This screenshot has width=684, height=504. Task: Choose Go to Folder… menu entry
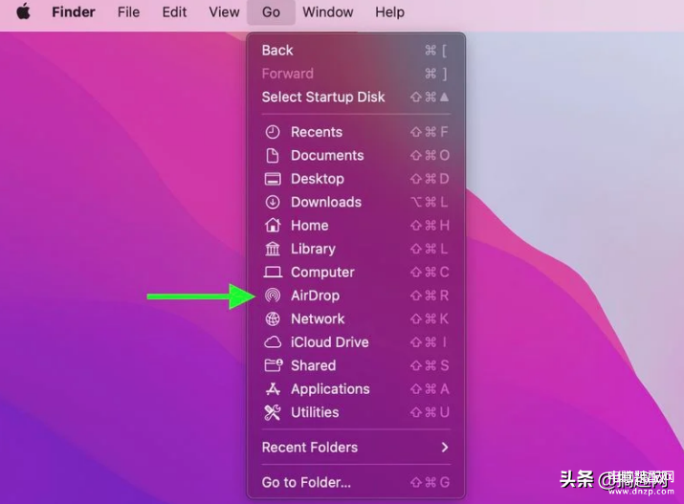click(306, 483)
